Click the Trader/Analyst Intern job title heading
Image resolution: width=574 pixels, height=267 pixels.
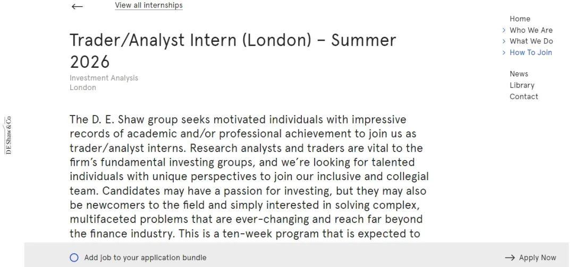(x=233, y=51)
